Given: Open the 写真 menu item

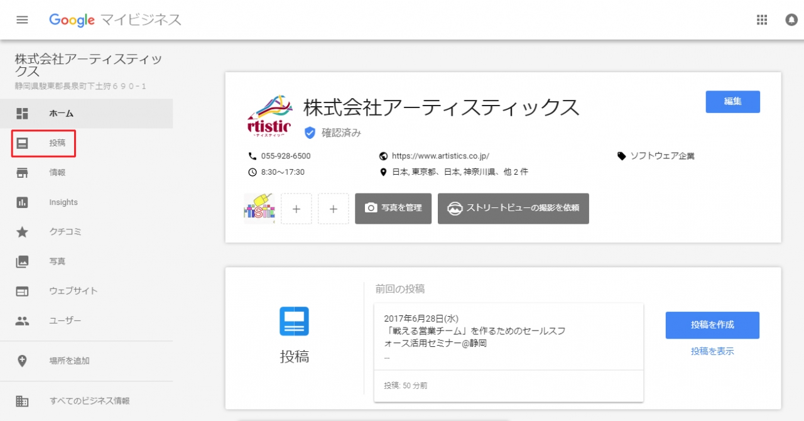Looking at the screenshot, I should [86, 261].
